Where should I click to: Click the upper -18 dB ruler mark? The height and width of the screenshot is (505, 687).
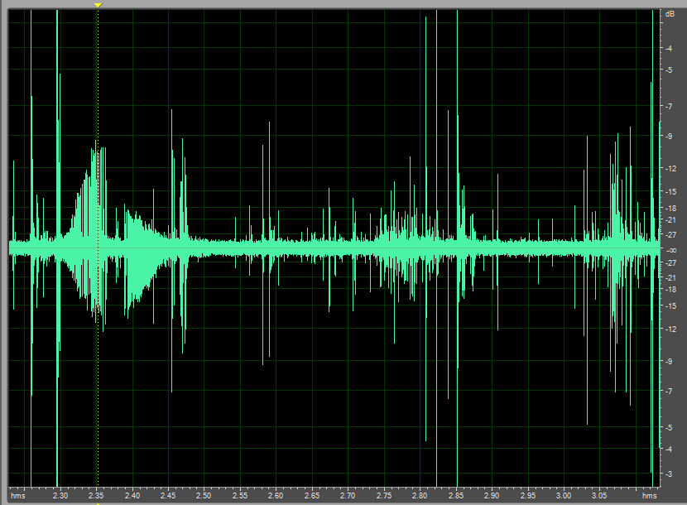[x=670, y=208]
